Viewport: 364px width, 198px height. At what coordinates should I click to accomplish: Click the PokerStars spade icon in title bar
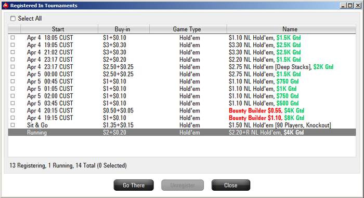click(x=6, y=6)
